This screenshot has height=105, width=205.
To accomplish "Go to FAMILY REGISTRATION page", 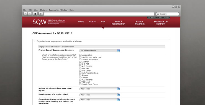I will (119, 23).
